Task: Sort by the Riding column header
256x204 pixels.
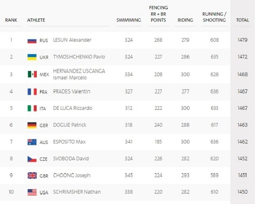Action: 185,20
